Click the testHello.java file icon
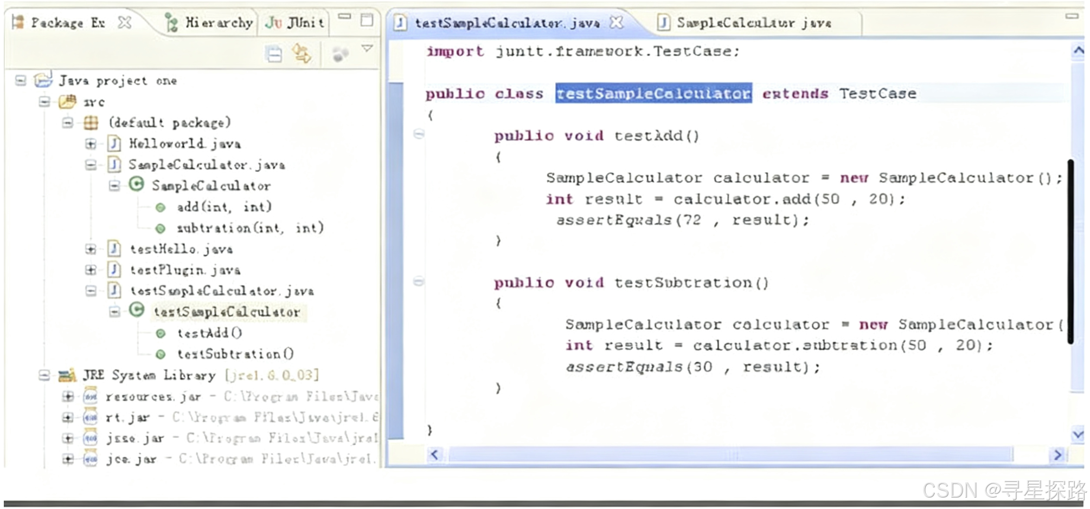 tap(114, 249)
